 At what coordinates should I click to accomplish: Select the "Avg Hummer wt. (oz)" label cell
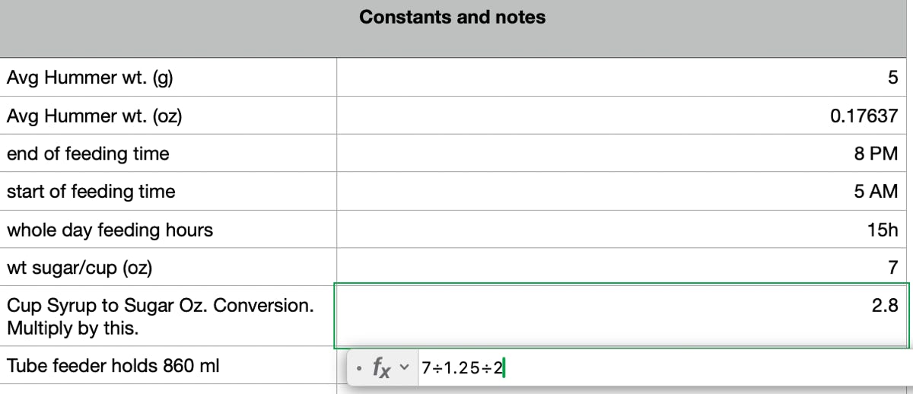(x=168, y=116)
